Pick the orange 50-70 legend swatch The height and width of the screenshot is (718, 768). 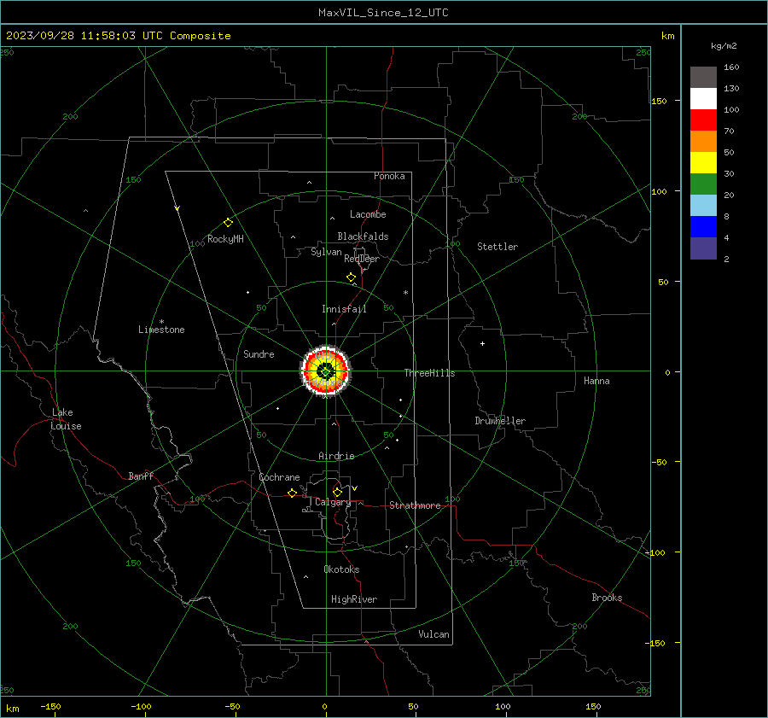click(703, 142)
